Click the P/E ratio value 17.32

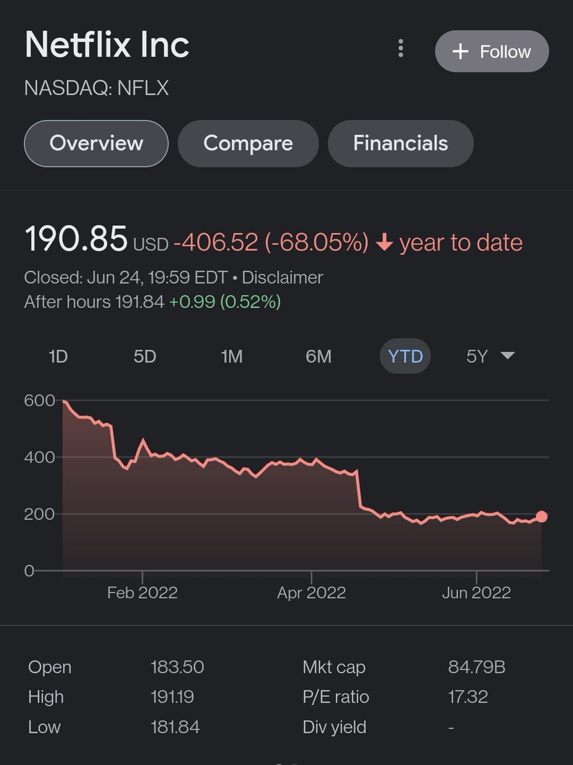pyautogui.click(x=468, y=697)
